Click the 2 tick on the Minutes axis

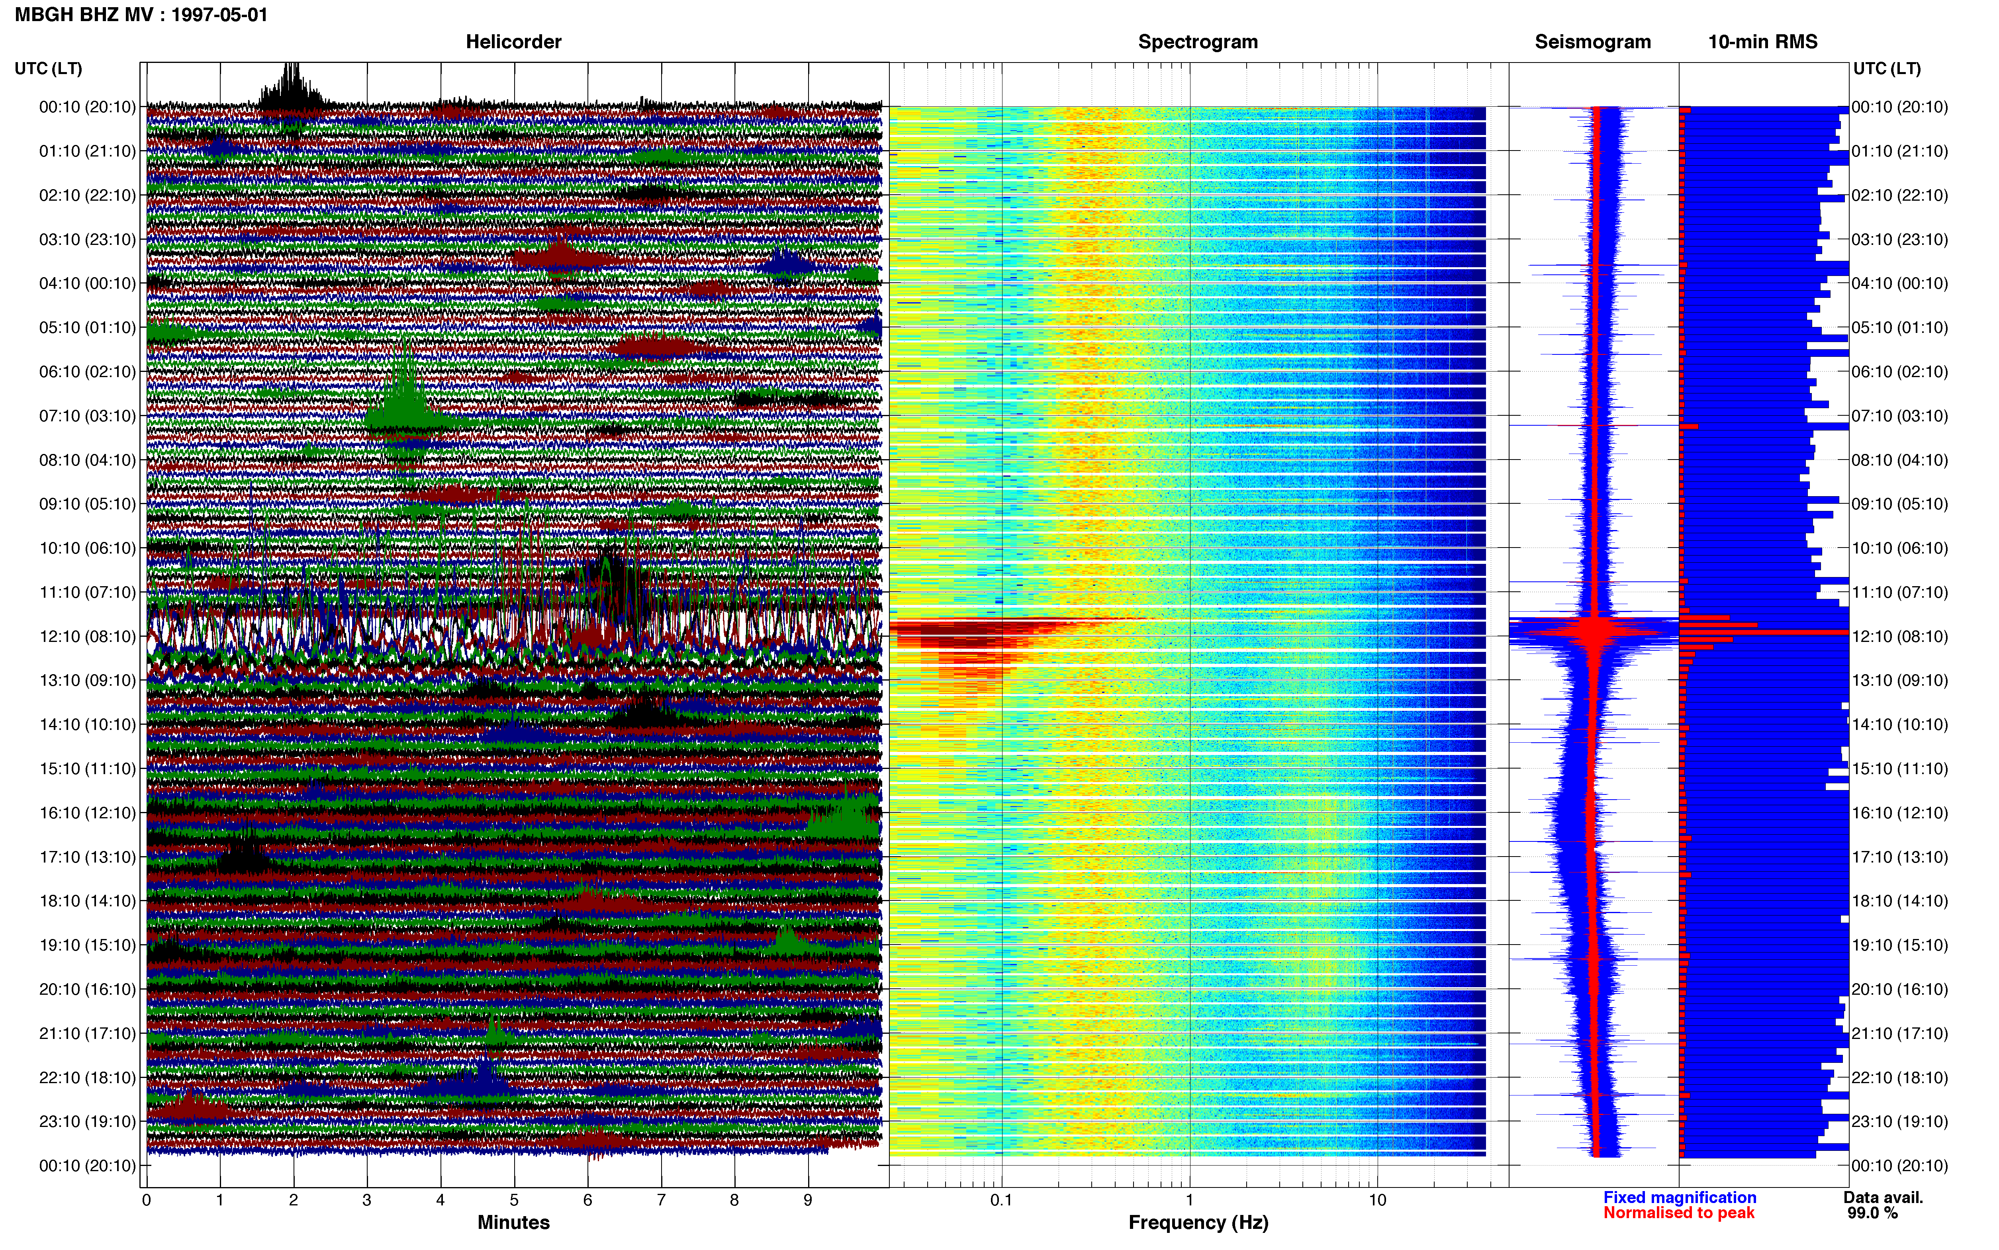(294, 1200)
